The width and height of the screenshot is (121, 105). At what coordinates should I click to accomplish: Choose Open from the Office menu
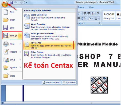pos(12,20)
